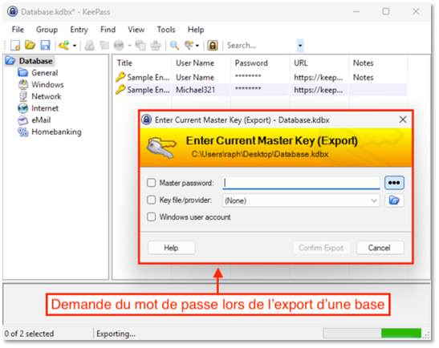Click the Find magnifier toolbar icon
This screenshot has height=348, width=439.
tap(174, 45)
